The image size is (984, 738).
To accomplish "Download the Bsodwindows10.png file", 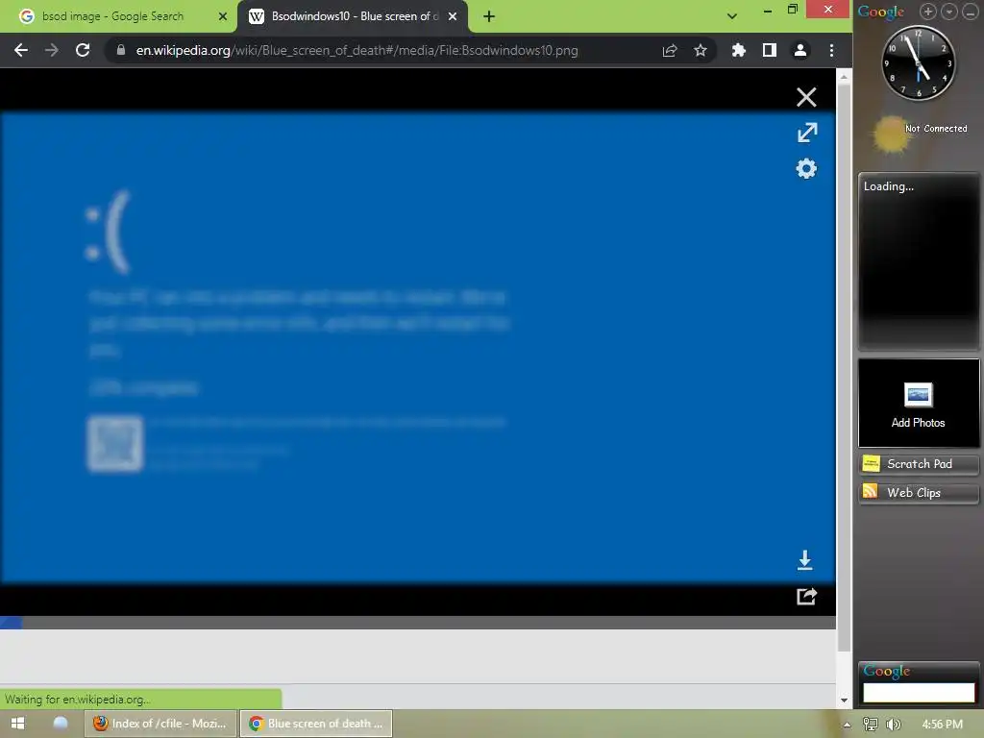I will 805,560.
